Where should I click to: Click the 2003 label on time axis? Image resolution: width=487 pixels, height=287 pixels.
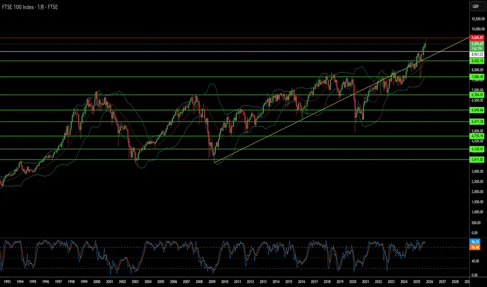tap(135, 282)
